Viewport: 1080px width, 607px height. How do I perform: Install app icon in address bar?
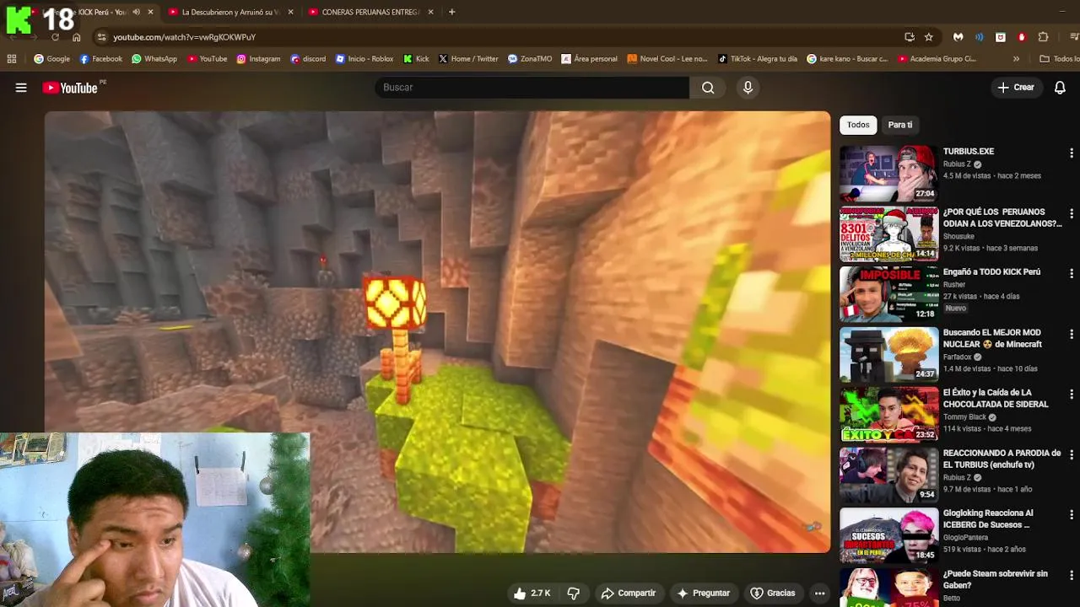(x=909, y=37)
